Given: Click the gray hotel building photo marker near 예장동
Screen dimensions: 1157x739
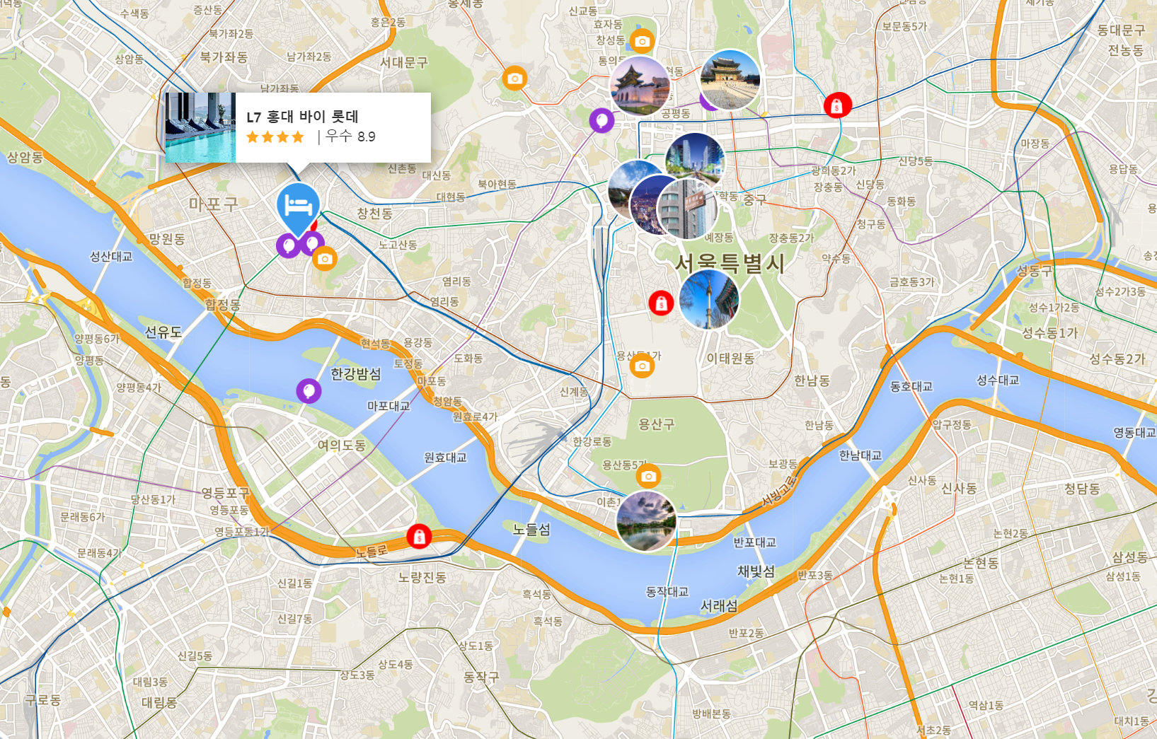Looking at the screenshot, I should pyautogui.click(x=687, y=209).
